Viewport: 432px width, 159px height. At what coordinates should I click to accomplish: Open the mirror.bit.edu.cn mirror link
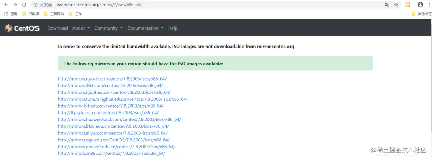point(111,106)
